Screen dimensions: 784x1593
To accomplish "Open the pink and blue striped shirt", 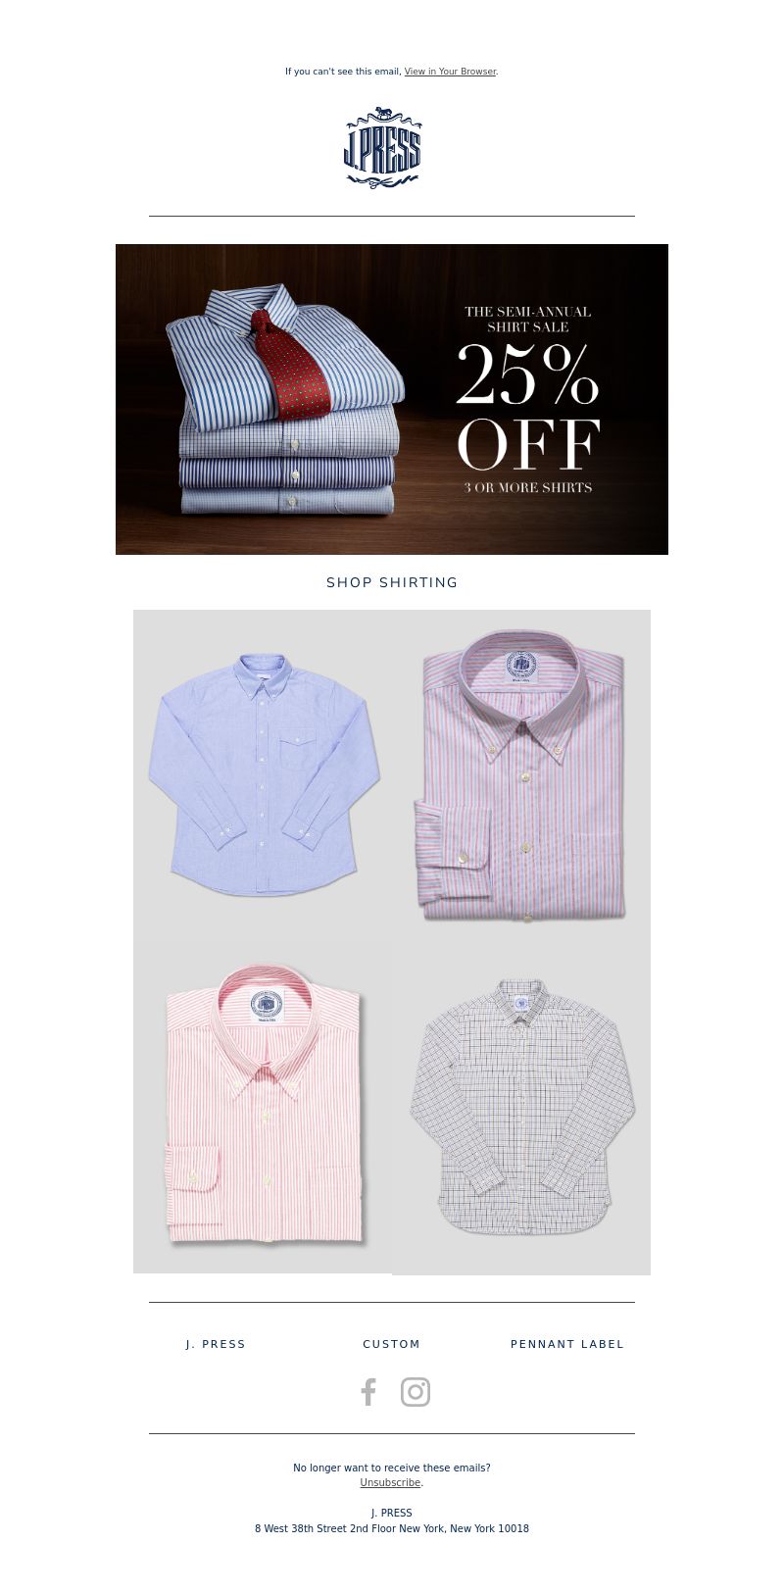I will click(x=521, y=775).
